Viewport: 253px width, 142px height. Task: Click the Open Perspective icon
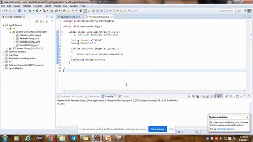point(239,11)
